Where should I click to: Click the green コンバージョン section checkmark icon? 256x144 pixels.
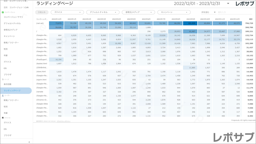(3, 12)
